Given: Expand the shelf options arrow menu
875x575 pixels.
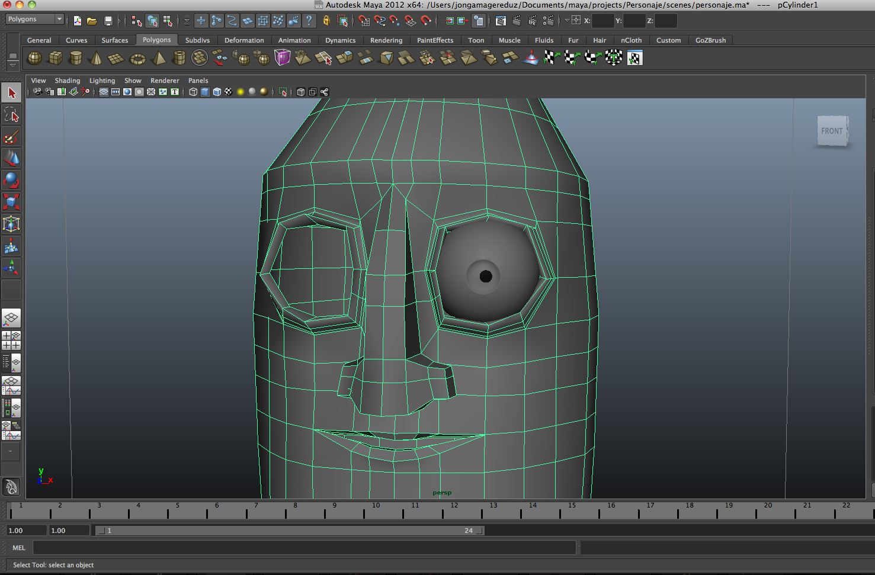Looking at the screenshot, I should pyautogui.click(x=12, y=65).
